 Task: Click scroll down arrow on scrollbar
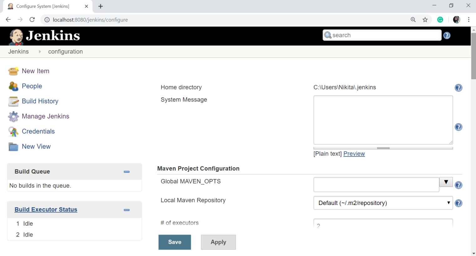(x=473, y=253)
